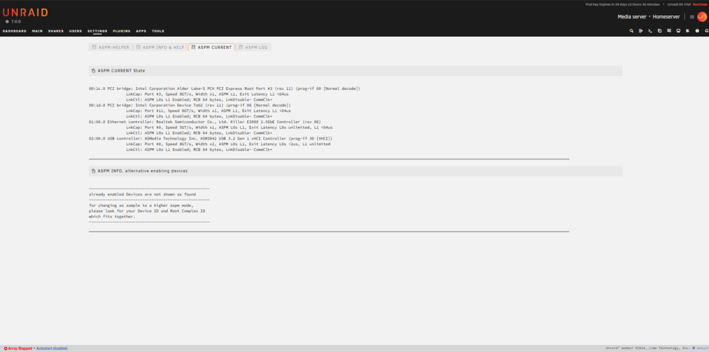This screenshot has height=352, width=709.
Task: Click the logout icon in header toolbar
Action: coord(641,30)
